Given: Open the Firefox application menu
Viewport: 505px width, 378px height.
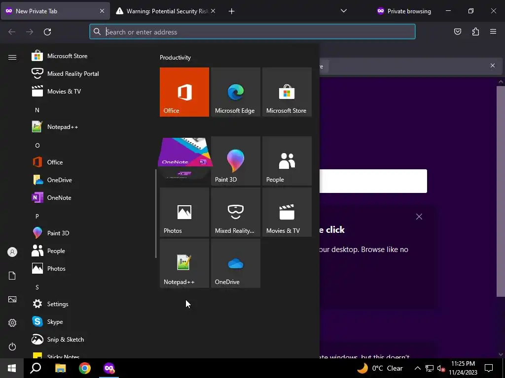Looking at the screenshot, I should (493, 31).
